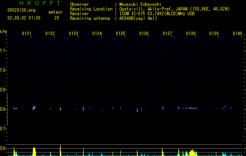
Task: Click time marker 0133
Action: pos(74,34)
